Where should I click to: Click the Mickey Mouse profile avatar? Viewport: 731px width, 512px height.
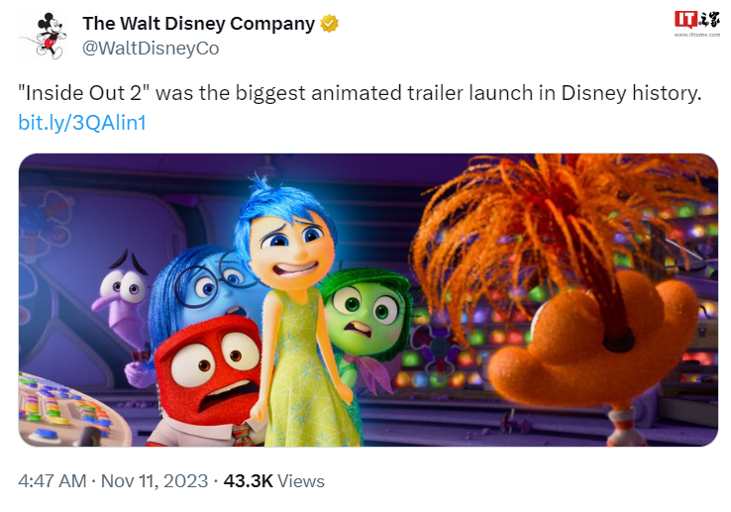(43, 35)
